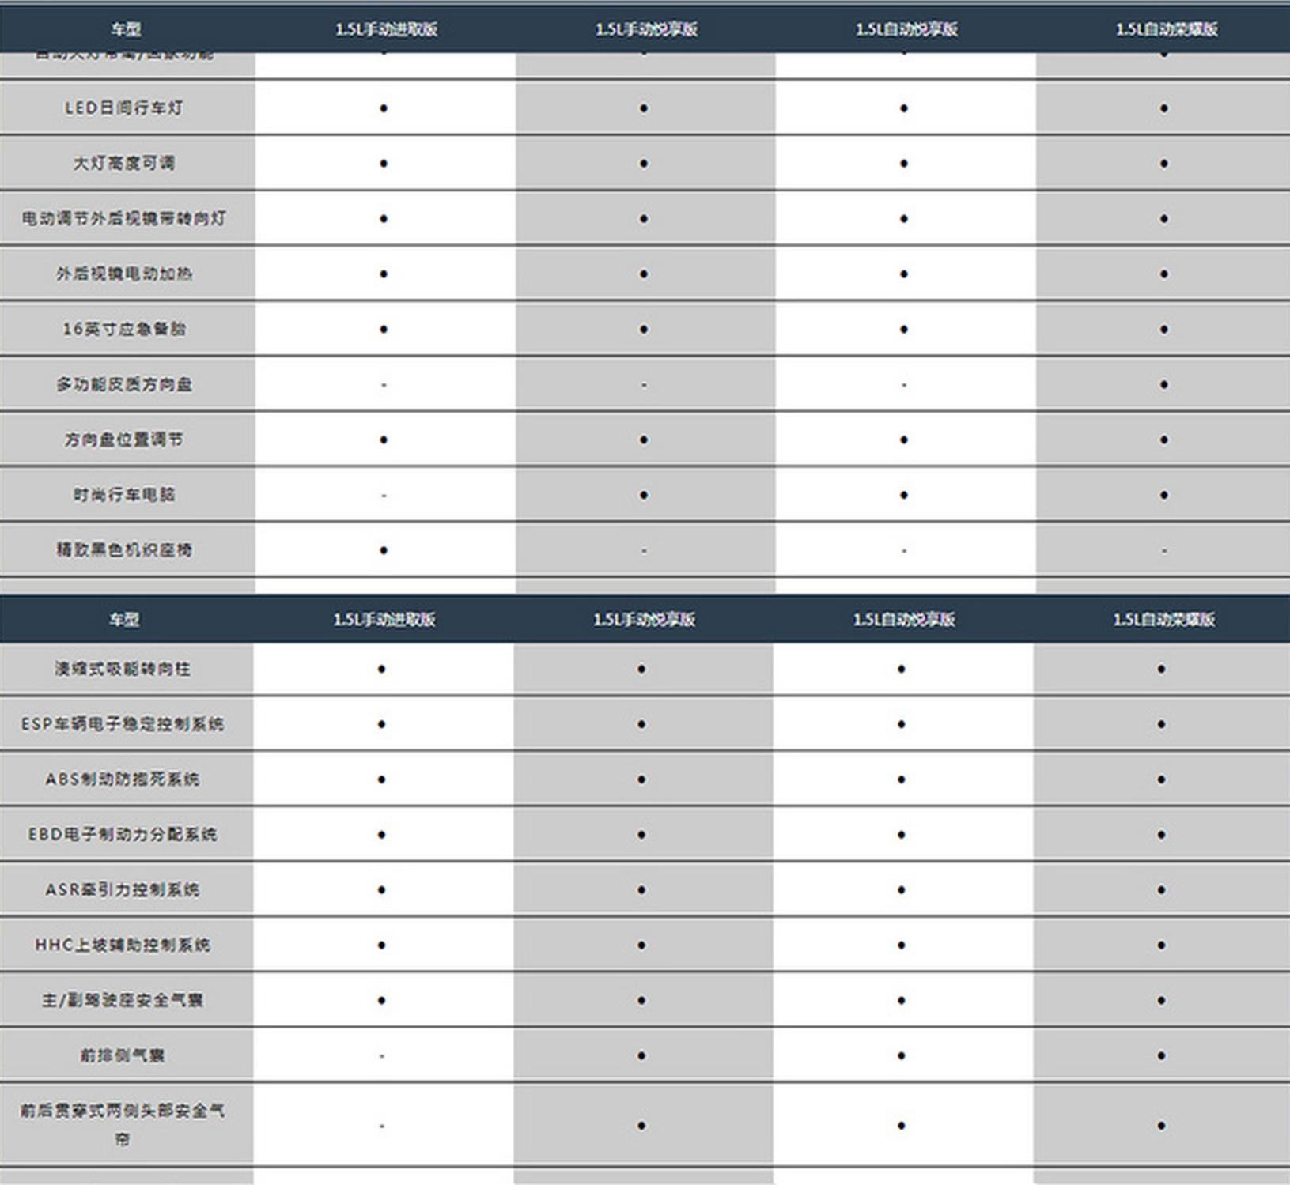Click the LED日间行车灯 row label
This screenshot has height=1185, width=1290.
[x=123, y=108]
